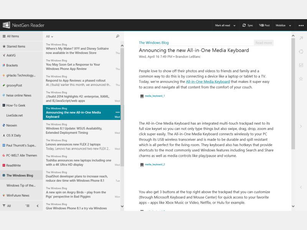This screenshot has height=230, width=307.
Task: Go to next article with the right chevron
Action: (x=301, y=127)
